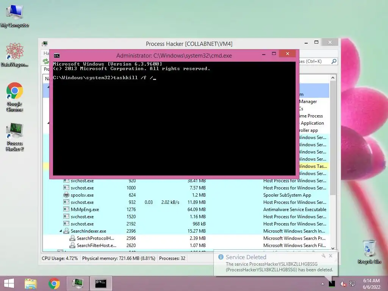This screenshot has width=388, height=291.
Task: Click the MsMpEng.exe process icon
Action: point(66,209)
